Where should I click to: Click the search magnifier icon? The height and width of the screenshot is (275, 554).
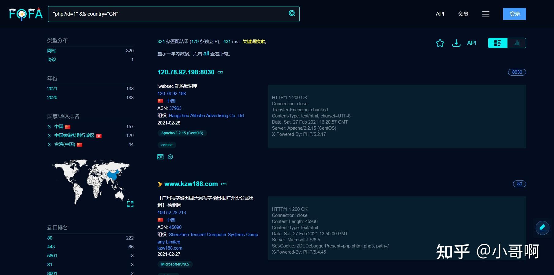[292, 13]
